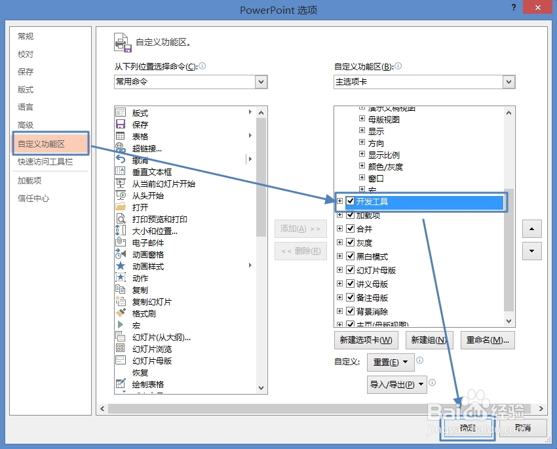Click the 复制幻灯片 icon

(121, 301)
